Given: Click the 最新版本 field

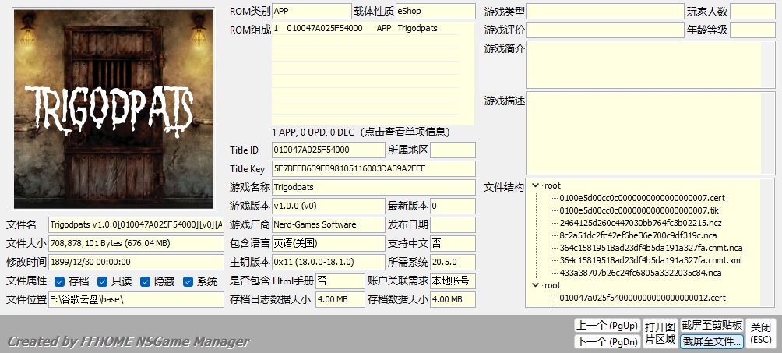Looking at the screenshot, I should (x=453, y=206).
